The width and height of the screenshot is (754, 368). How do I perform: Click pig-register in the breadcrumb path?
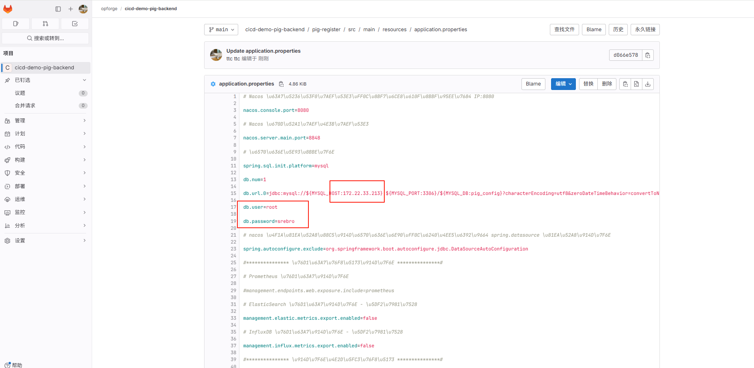pyautogui.click(x=326, y=30)
